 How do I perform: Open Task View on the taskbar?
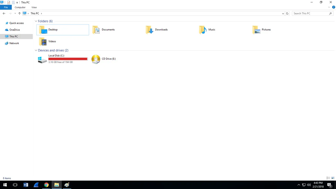click(15, 185)
